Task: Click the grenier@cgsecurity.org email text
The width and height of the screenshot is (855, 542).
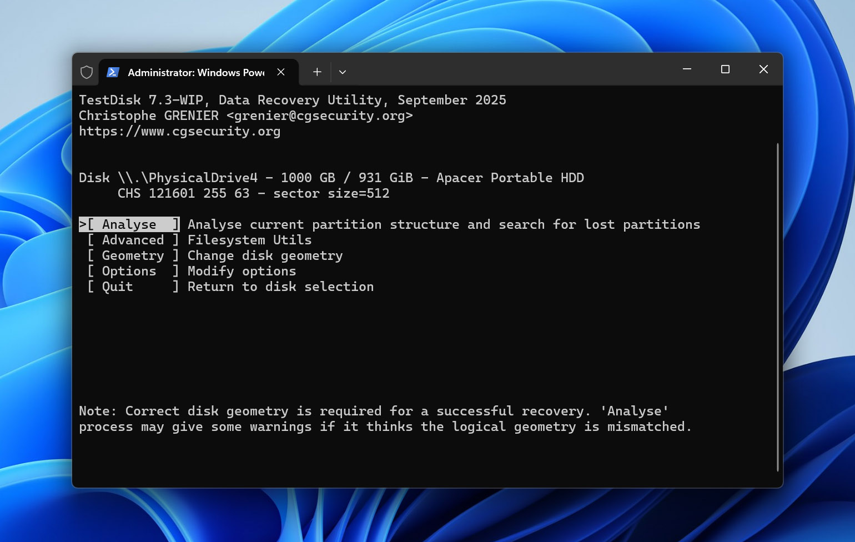Action: coord(319,116)
